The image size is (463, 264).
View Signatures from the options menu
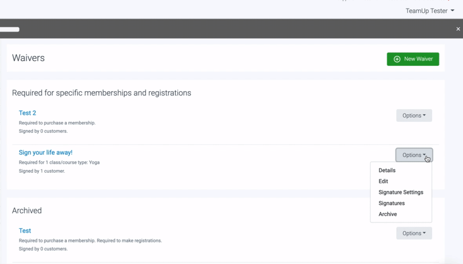[392, 203]
